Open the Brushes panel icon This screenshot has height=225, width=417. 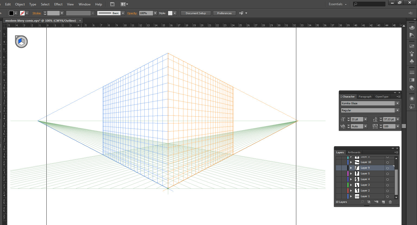(x=412, y=54)
